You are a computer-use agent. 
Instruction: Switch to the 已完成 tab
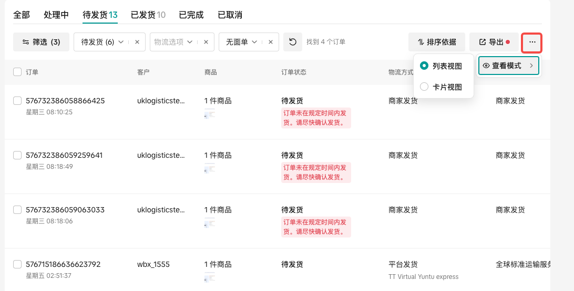tap(191, 15)
